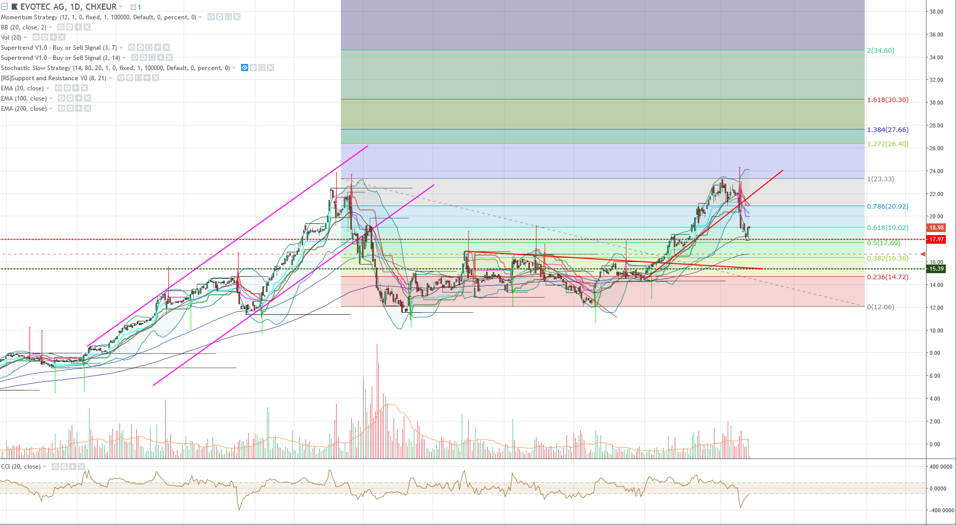Viewport: 956px width, 525px height.
Task: Toggle visibility of Stochastic Slow Strategy
Action: (244, 68)
